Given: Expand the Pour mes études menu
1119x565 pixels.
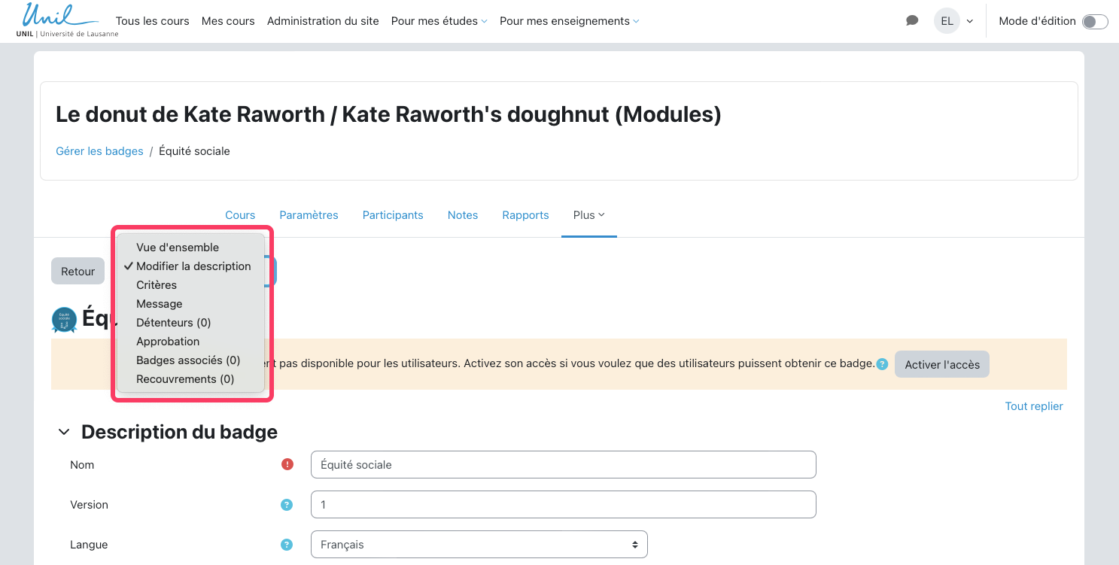Looking at the screenshot, I should click(439, 21).
